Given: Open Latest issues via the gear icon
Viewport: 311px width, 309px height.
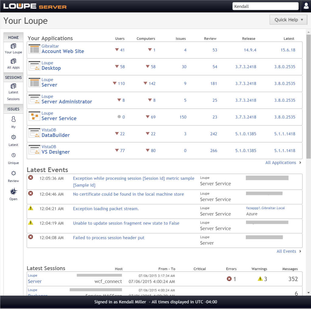Looking at the screenshot, I should coord(13,137).
